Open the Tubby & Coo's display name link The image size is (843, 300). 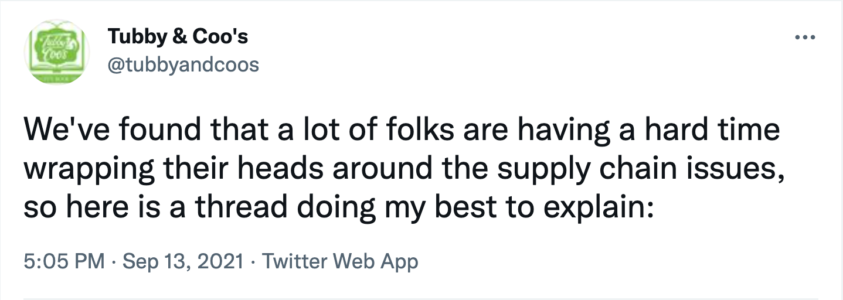pyautogui.click(x=178, y=37)
